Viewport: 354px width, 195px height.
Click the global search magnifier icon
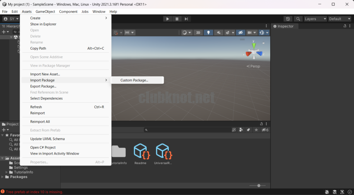pos(297,19)
